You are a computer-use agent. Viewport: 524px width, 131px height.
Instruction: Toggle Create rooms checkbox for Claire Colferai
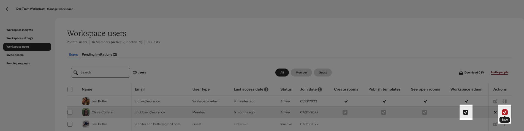345,112
